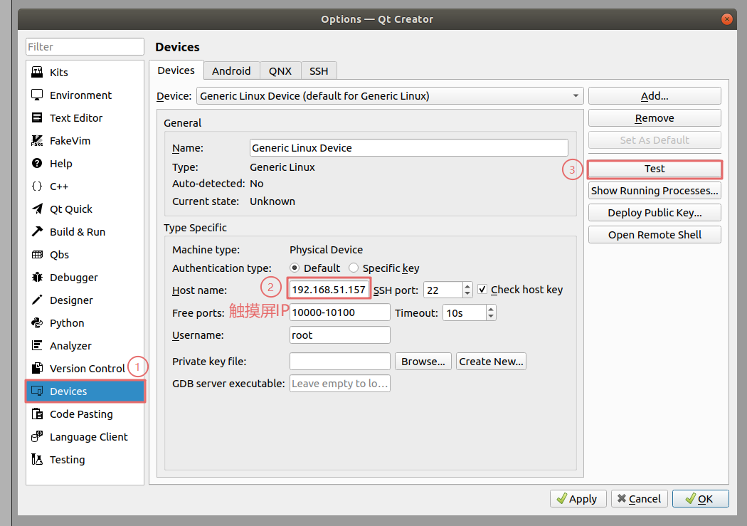Image resolution: width=747 pixels, height=526 pixels.
Task: Adjust the Timeout spinner arrows
Action: 491,312
